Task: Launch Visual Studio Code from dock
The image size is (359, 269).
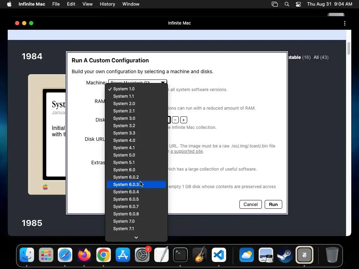Action: (219, 255)
